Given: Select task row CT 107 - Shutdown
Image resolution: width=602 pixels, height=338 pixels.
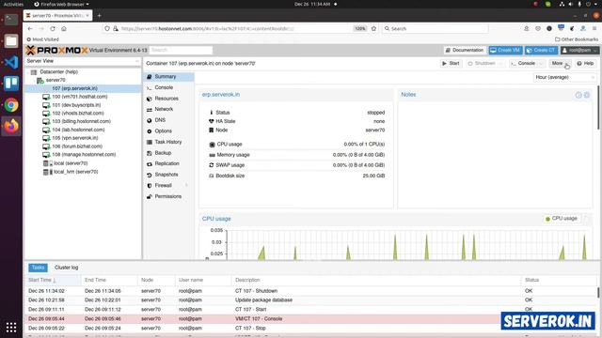Looking at the screenshot, I should pyautogui.click(x=311, y=291).
